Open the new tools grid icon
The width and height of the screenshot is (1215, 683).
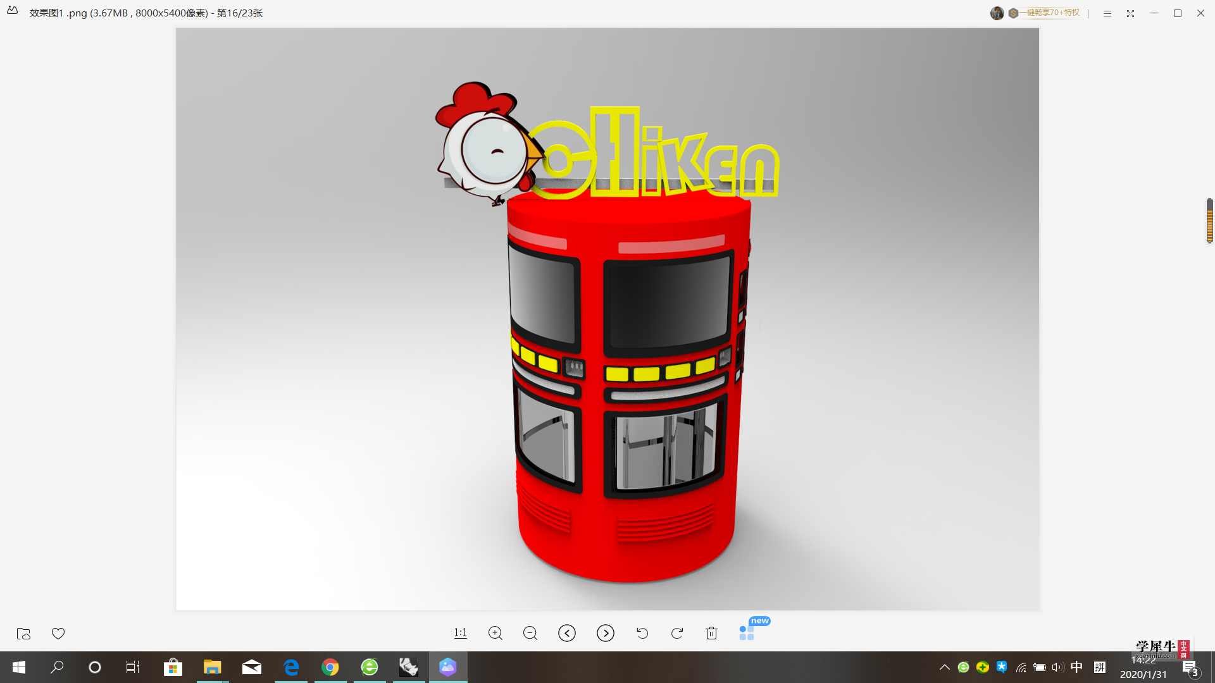747,633
